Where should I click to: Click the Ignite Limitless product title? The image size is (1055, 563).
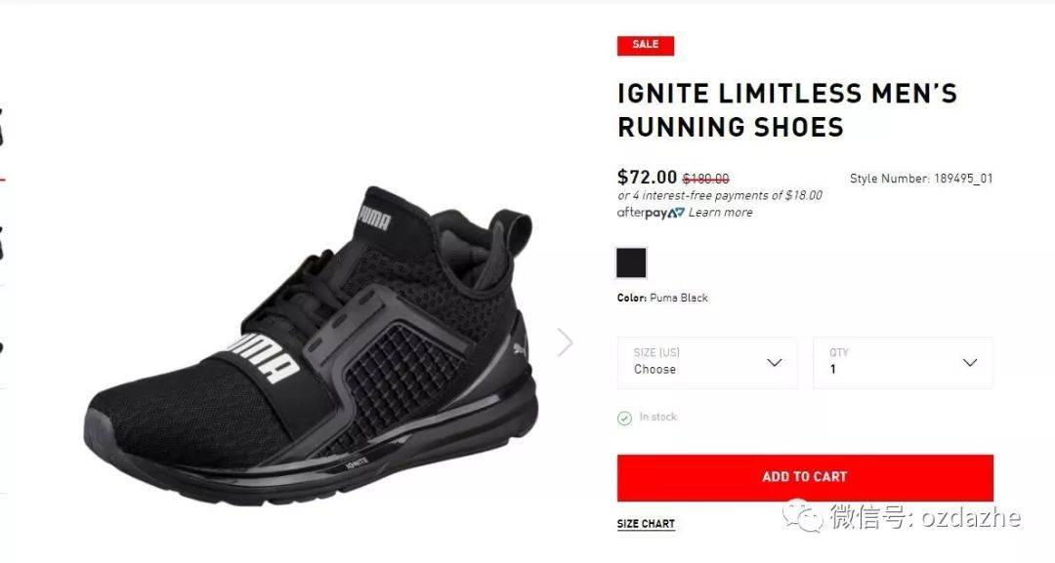(786, 110)
